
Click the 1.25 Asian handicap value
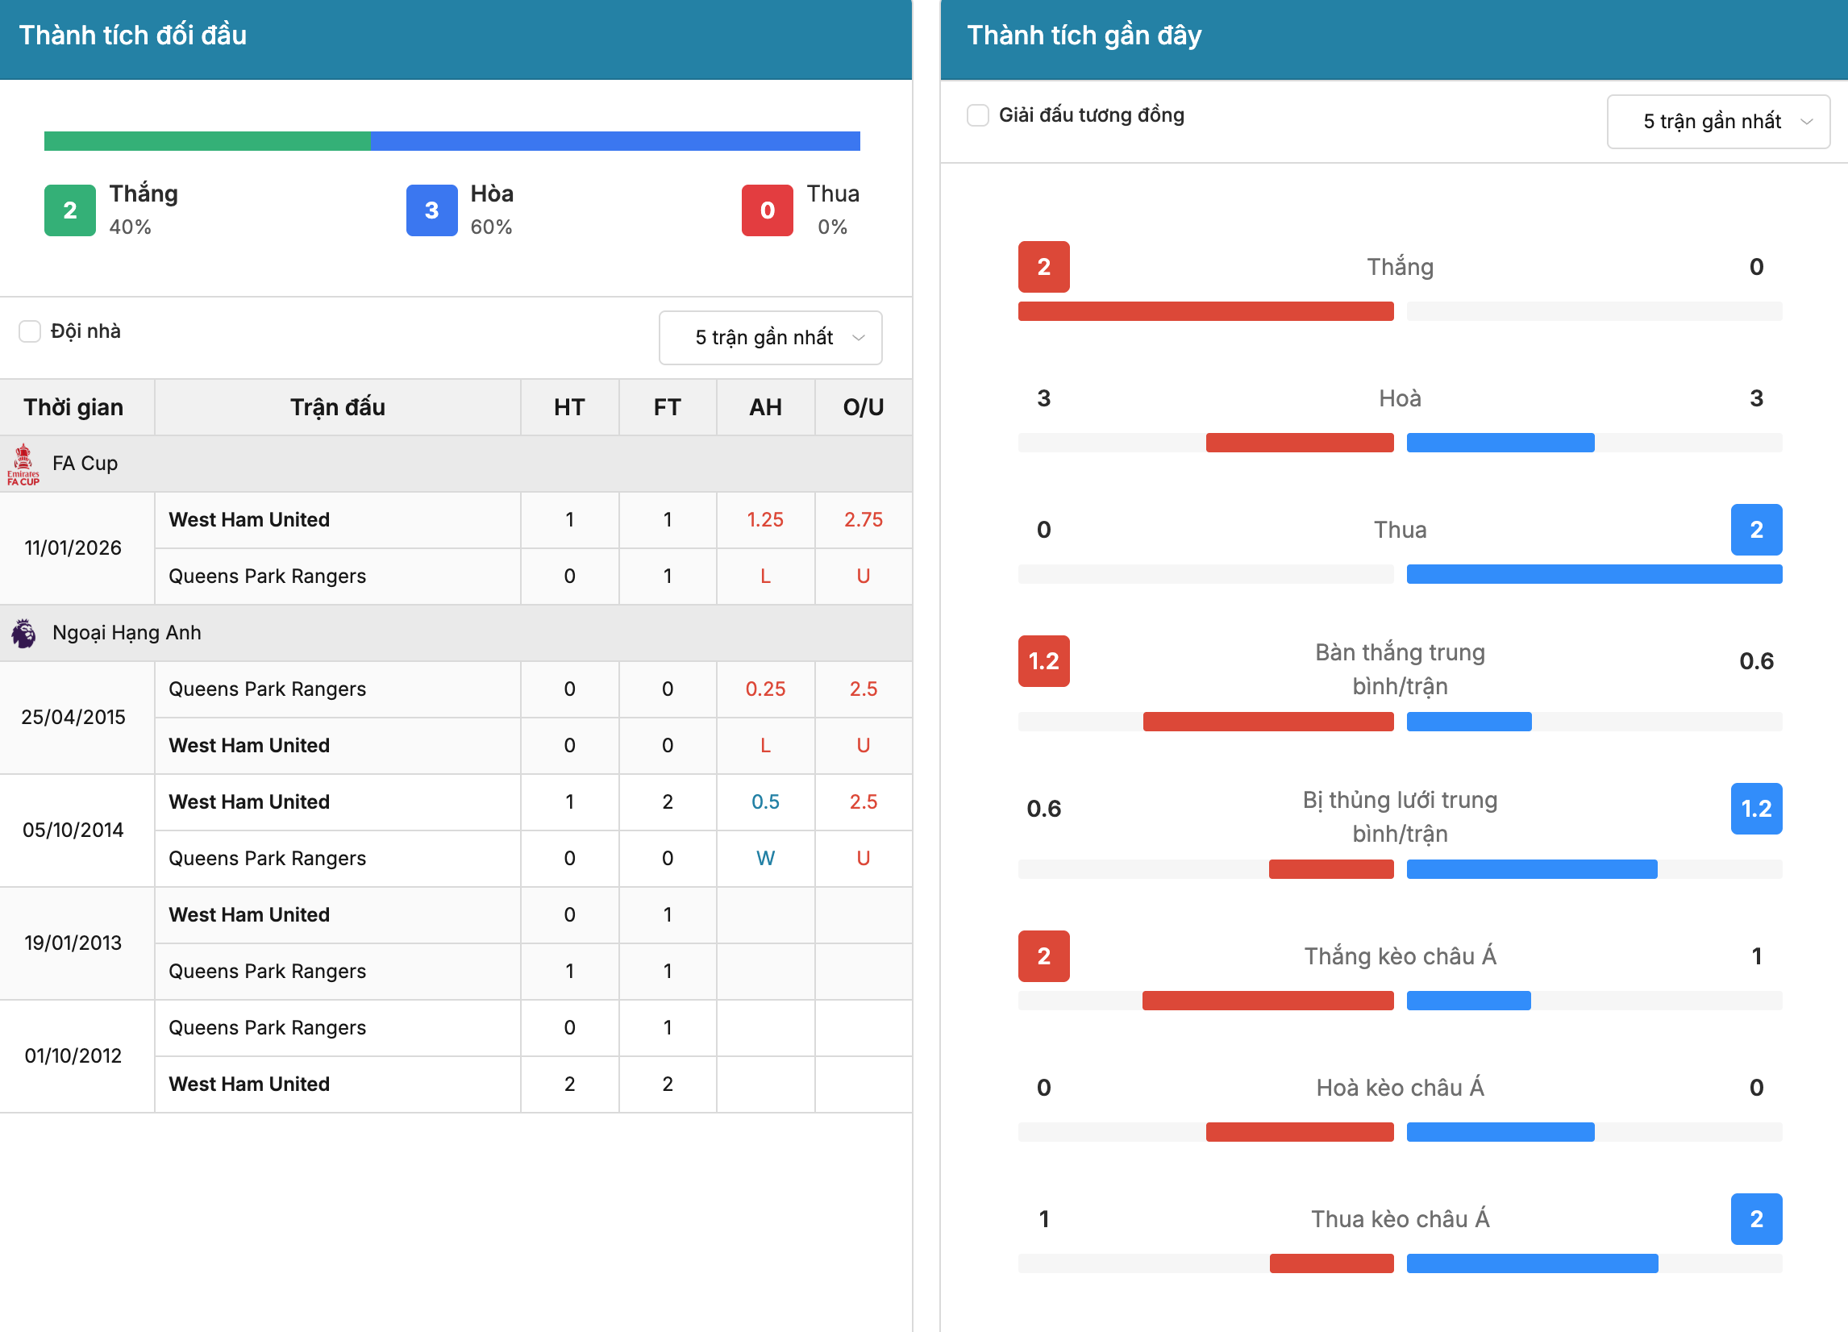(x=765, y=520)
